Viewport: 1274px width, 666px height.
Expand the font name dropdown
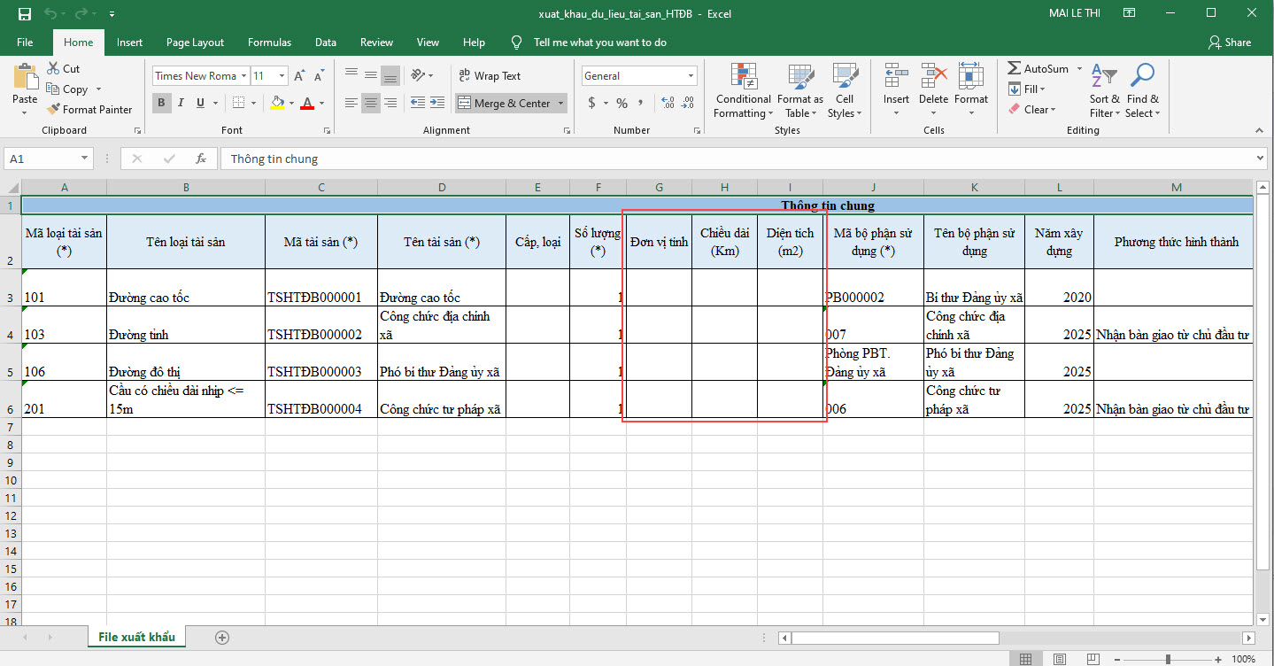(x=243, y=76)
